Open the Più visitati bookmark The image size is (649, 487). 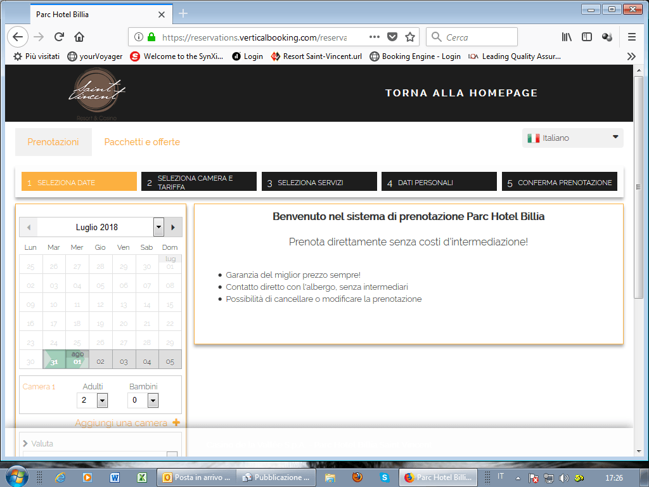36,56
